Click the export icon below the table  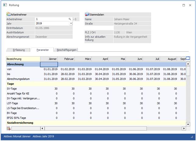click(8, 128)
